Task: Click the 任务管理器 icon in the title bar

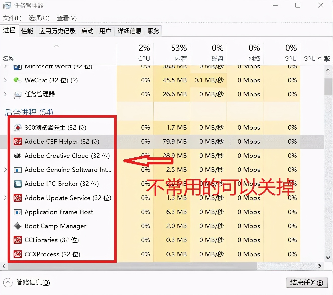Action: tap(7, 5)
